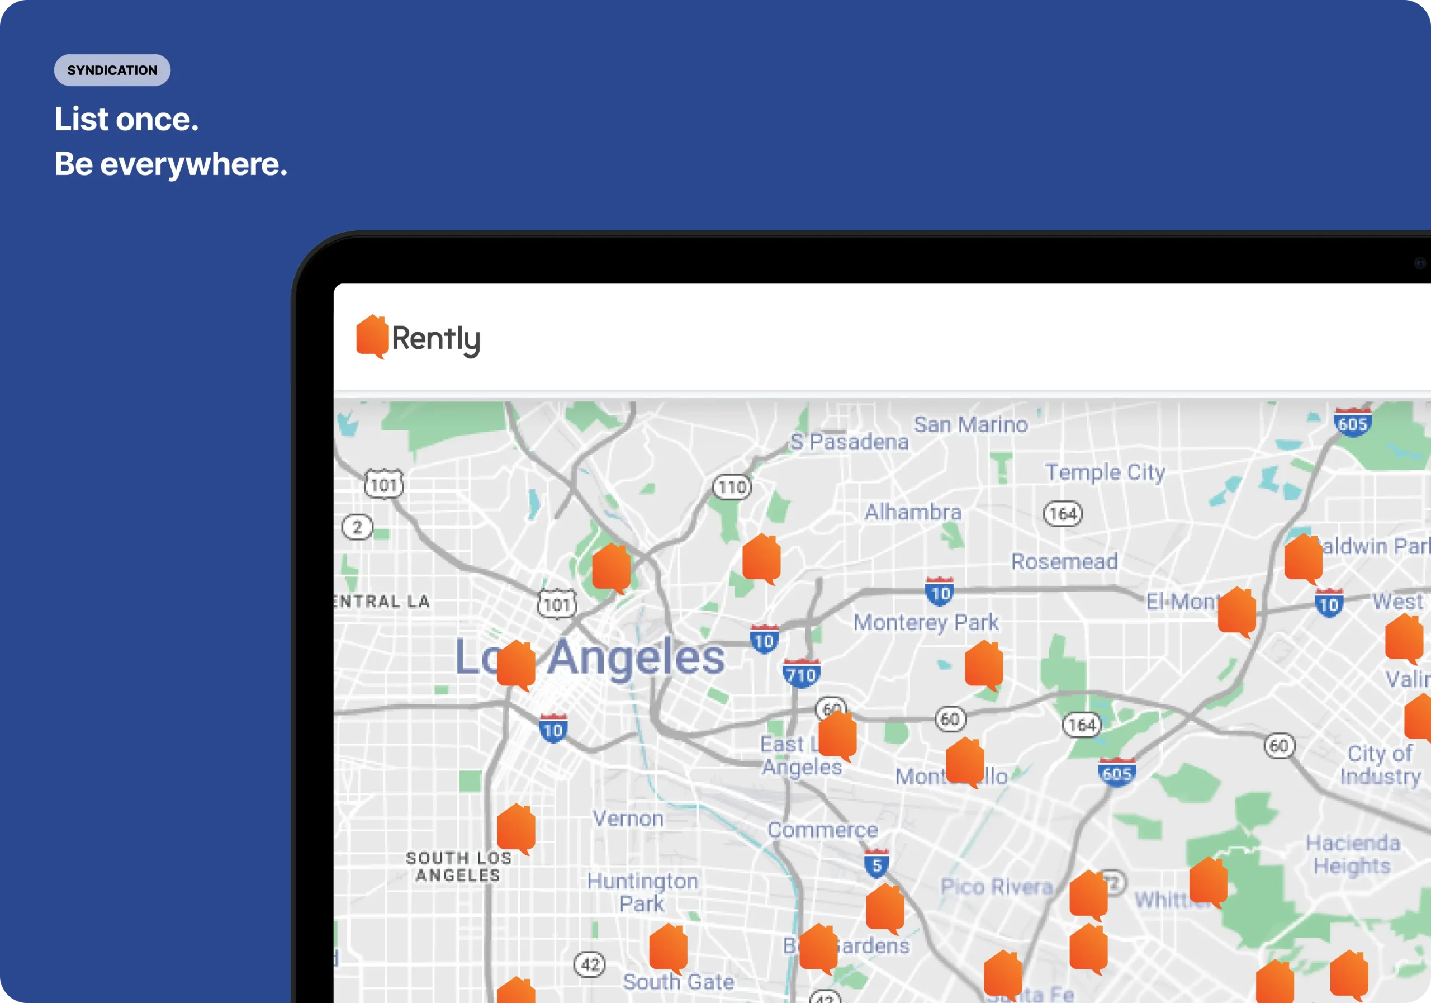Open the pin above South Los Angeles label

[516, 829]
